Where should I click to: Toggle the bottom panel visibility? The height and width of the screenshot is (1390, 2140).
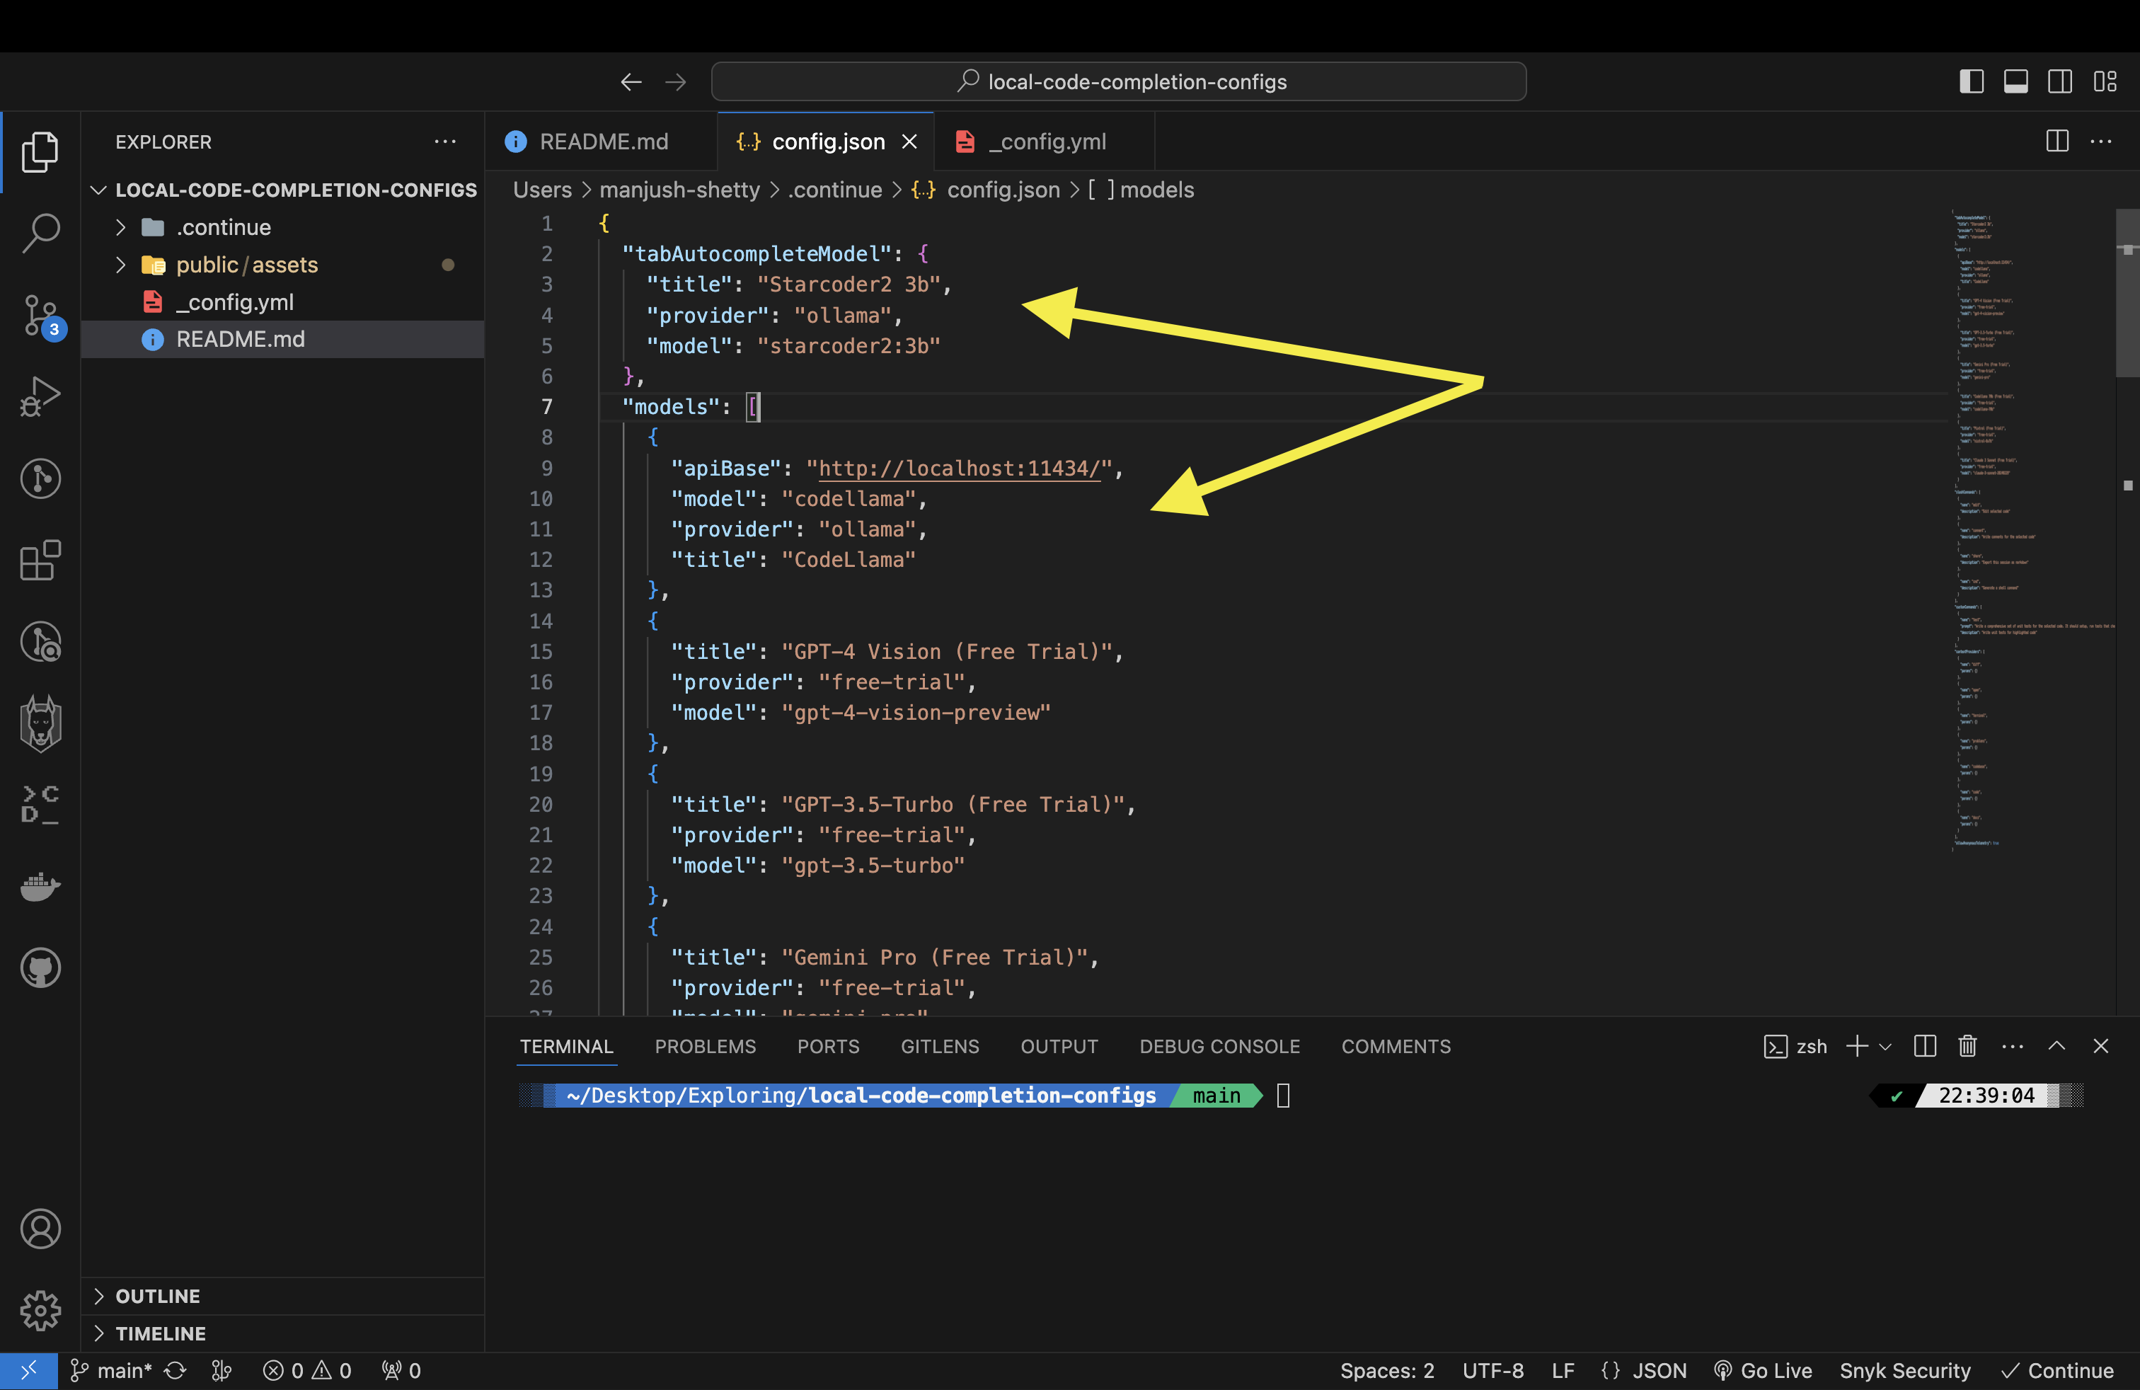pyautogui.click(x=2015, y=81)
